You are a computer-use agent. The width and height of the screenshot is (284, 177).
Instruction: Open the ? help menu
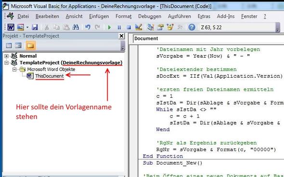[265, 16]
